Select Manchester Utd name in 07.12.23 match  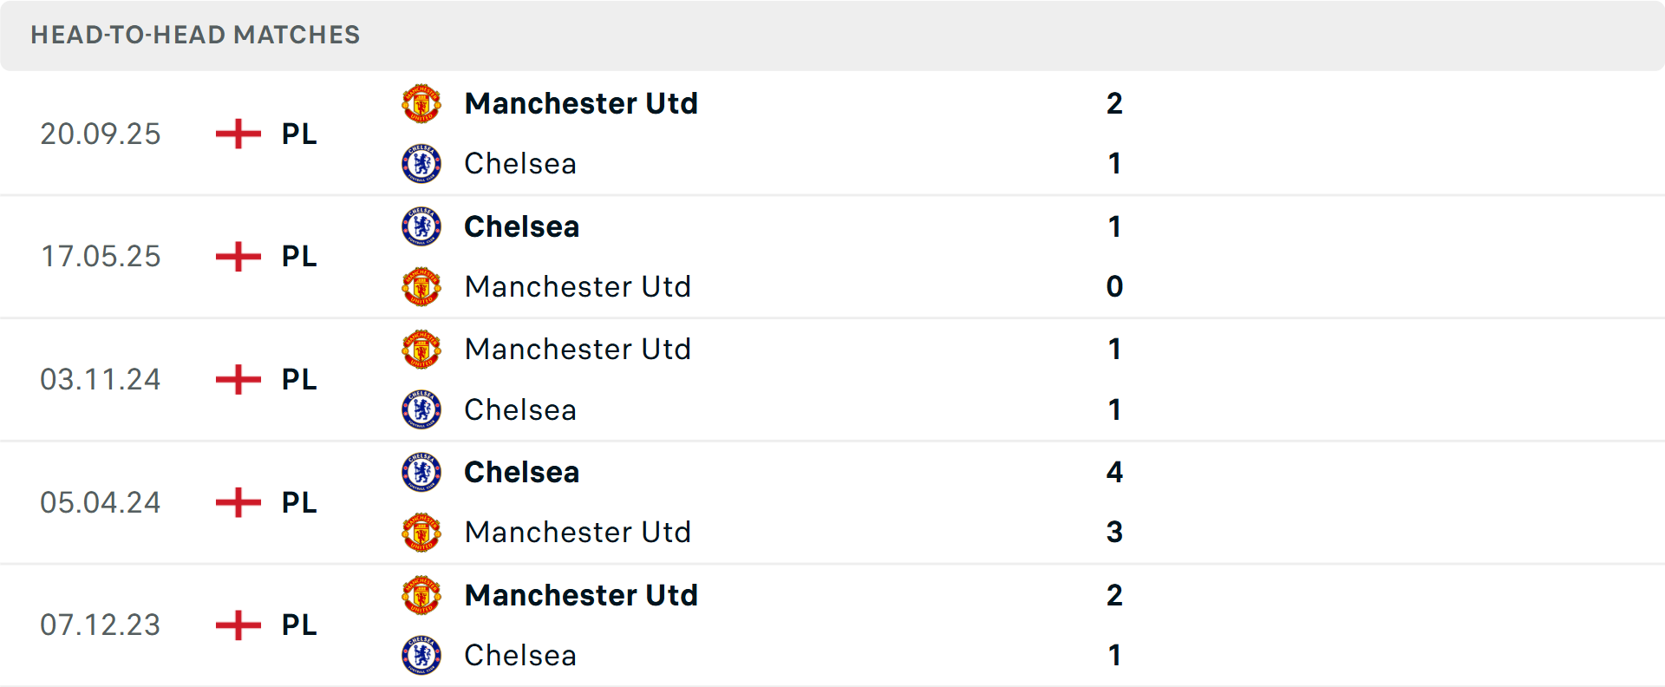[581, 596]
